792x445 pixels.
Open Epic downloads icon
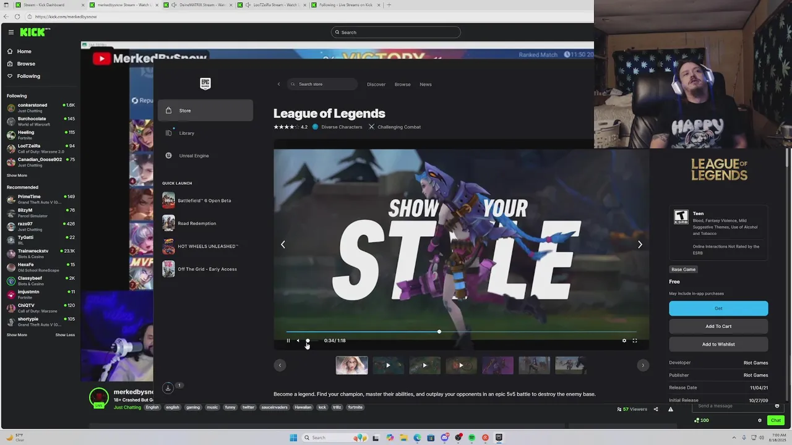pyautogui.click(x=168, y=388)
